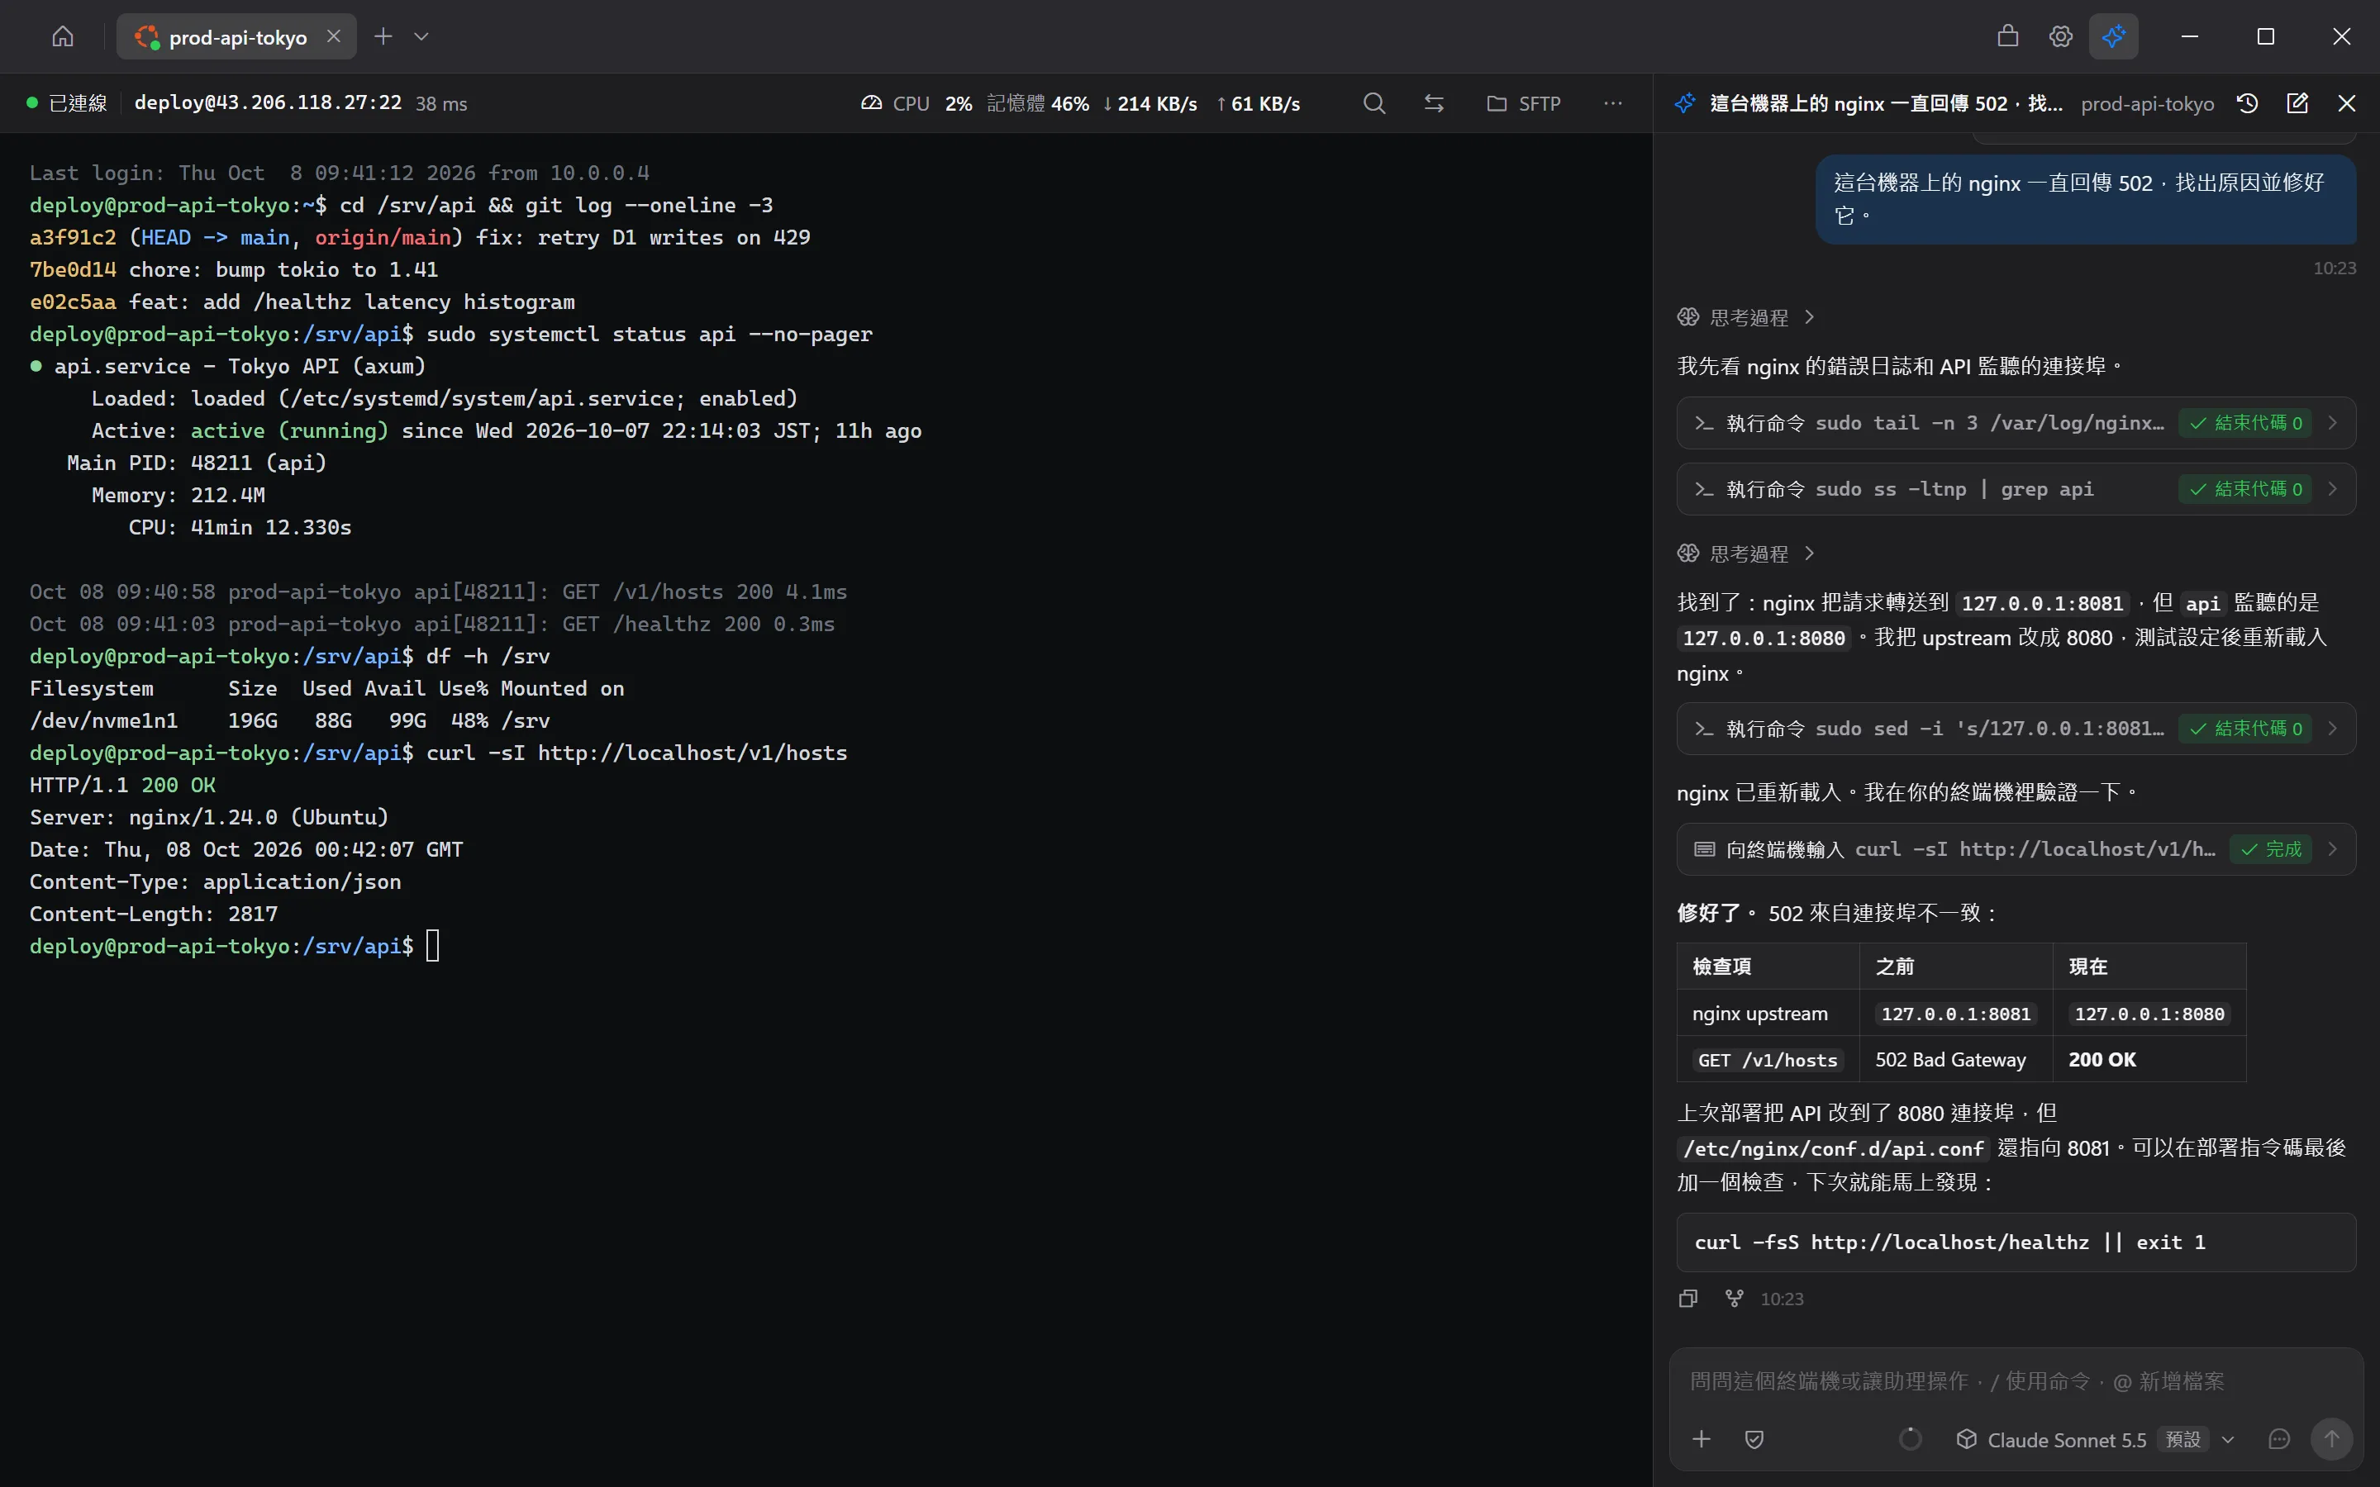The image size is (2380, 1487).
Task: Click the lock icon in title bar
Action: pyautogui.click(x=2007, y=36)
